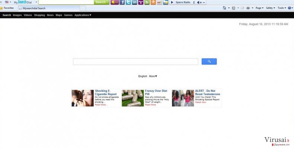Click the Read Mail icon

tap(242, 8)
